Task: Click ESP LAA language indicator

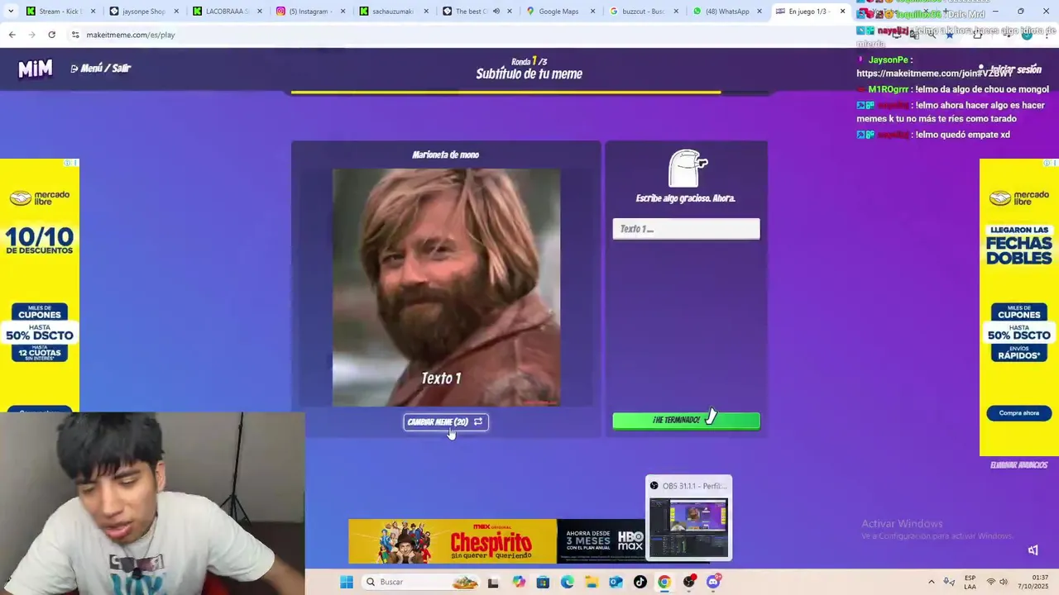Action: point(970,582)
